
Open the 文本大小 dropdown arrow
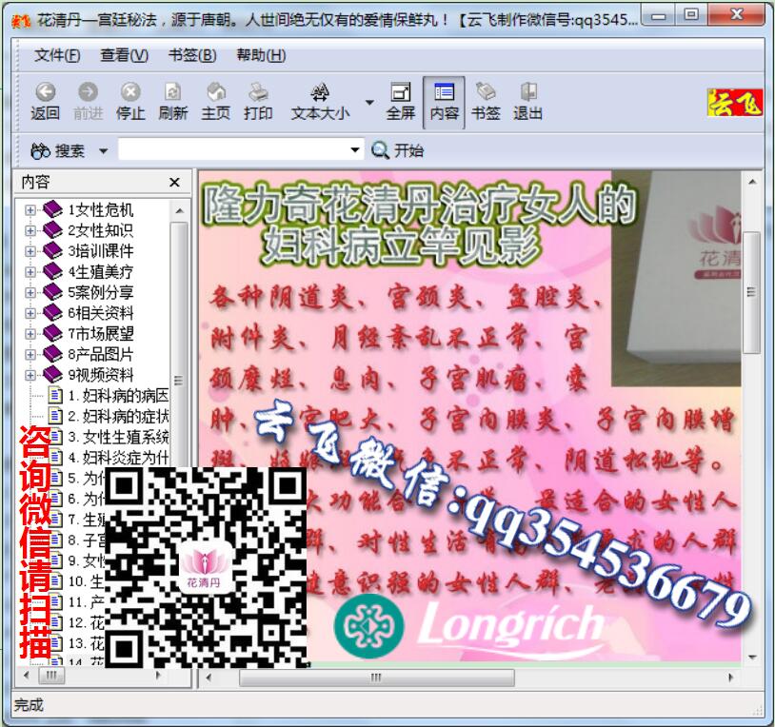coord(369,101)
